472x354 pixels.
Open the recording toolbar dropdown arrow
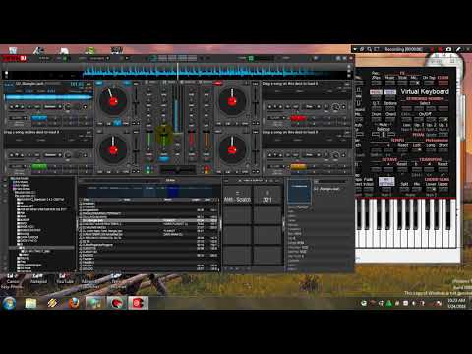pyautogui.click(x=355, y=49)
